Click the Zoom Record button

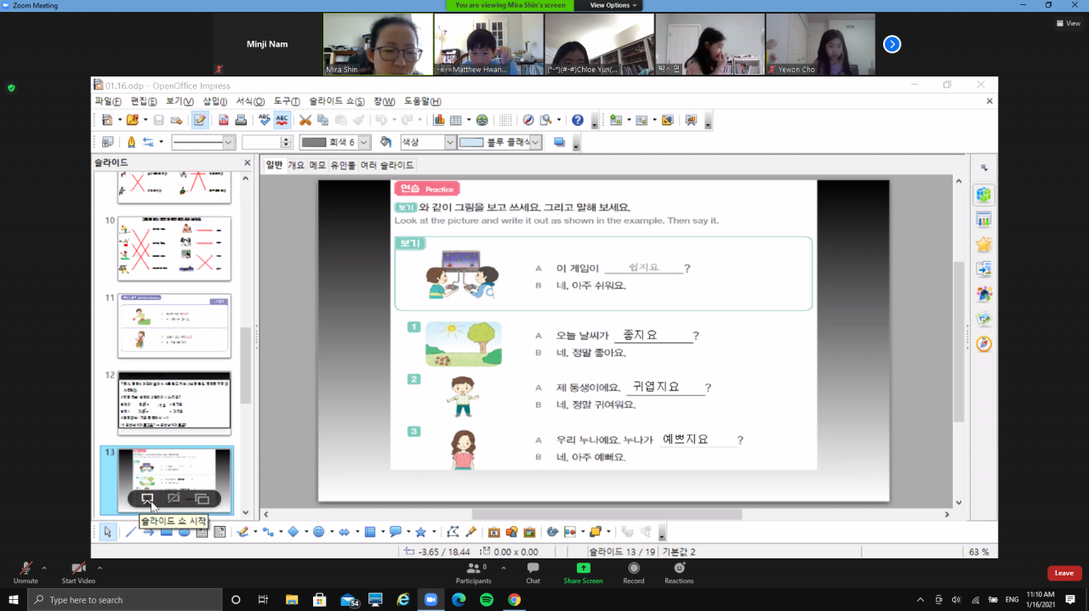click(633, 574)
